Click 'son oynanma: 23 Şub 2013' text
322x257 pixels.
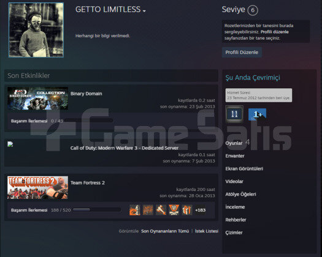[x=188, y=106]
